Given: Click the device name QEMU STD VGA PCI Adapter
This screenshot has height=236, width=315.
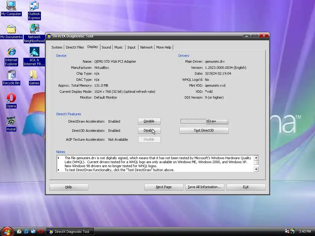Looking at the screenshot, I should (x=115, y=61).
